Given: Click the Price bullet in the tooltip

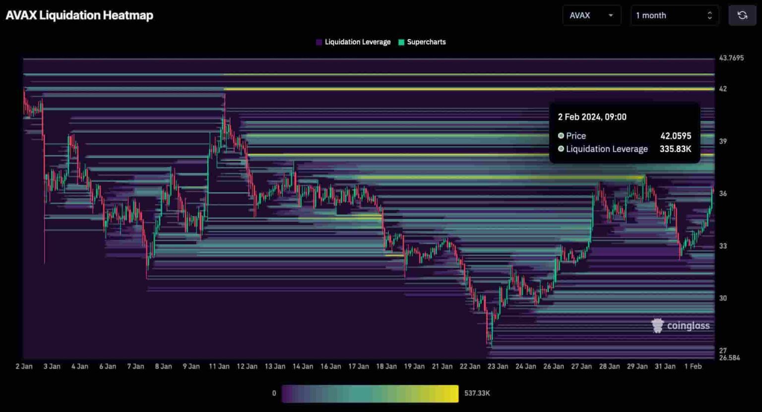Looking at the screenshot, I should (x=561, y=136).
